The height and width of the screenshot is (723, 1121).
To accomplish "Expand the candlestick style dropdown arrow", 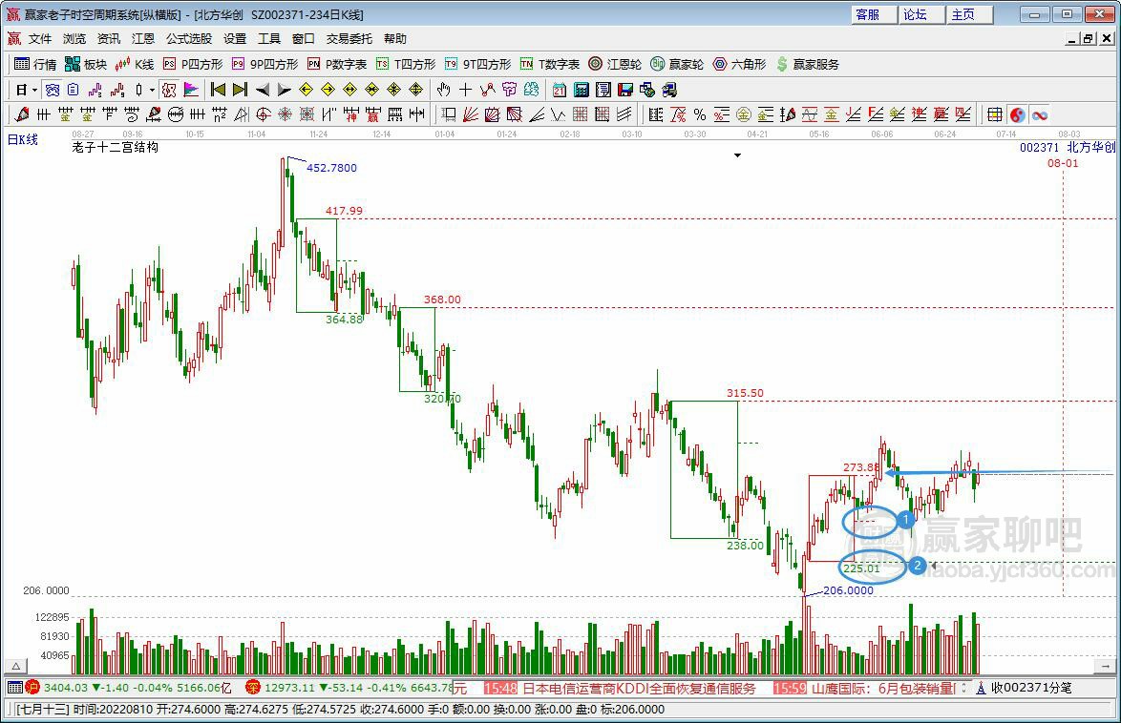I will (x=152, y=90).
